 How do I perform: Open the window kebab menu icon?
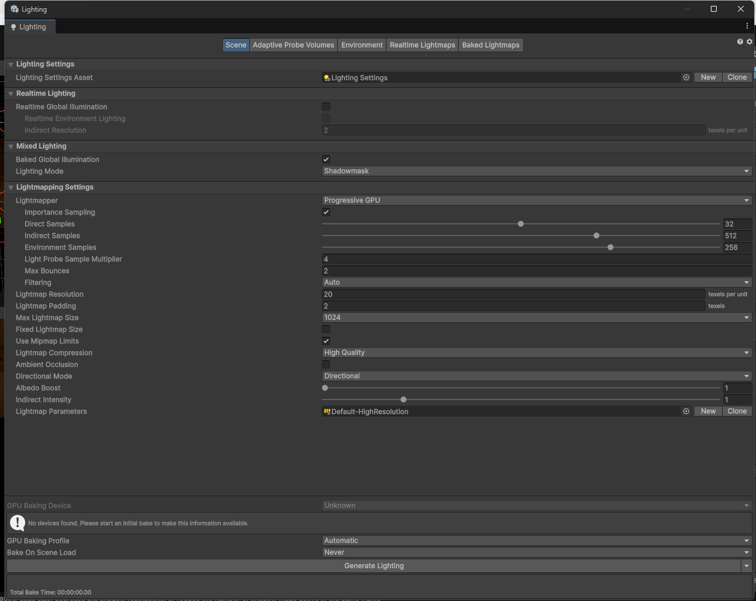747,26
